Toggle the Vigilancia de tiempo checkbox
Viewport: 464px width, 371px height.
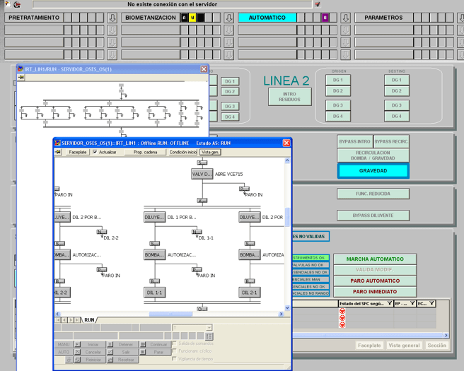175,359
